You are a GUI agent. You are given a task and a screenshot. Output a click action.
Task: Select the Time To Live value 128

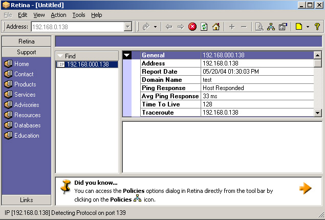coord(207,104)
